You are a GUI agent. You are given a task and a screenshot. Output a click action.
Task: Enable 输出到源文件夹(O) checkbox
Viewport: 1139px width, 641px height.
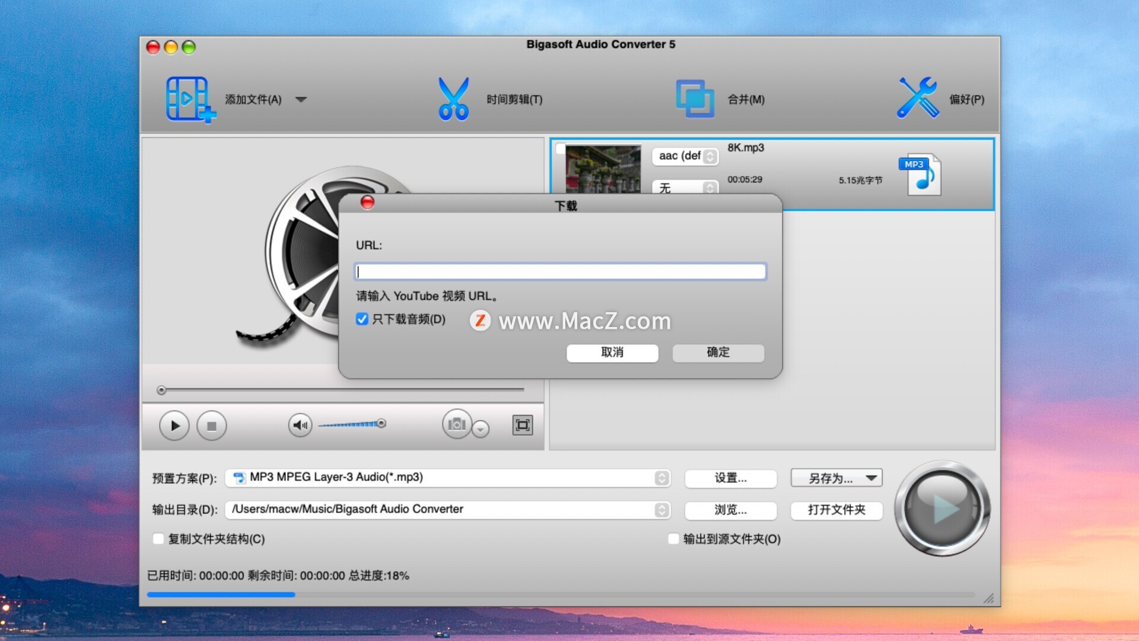tap(673, 539)
